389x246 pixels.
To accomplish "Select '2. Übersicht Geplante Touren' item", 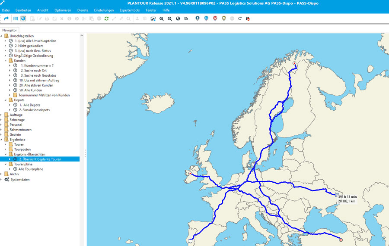I will [40, 159].
